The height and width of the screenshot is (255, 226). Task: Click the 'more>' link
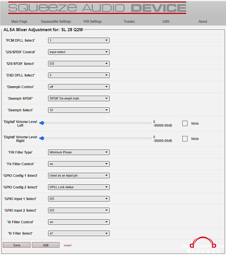pyautogui.click(x=68, y=245)
